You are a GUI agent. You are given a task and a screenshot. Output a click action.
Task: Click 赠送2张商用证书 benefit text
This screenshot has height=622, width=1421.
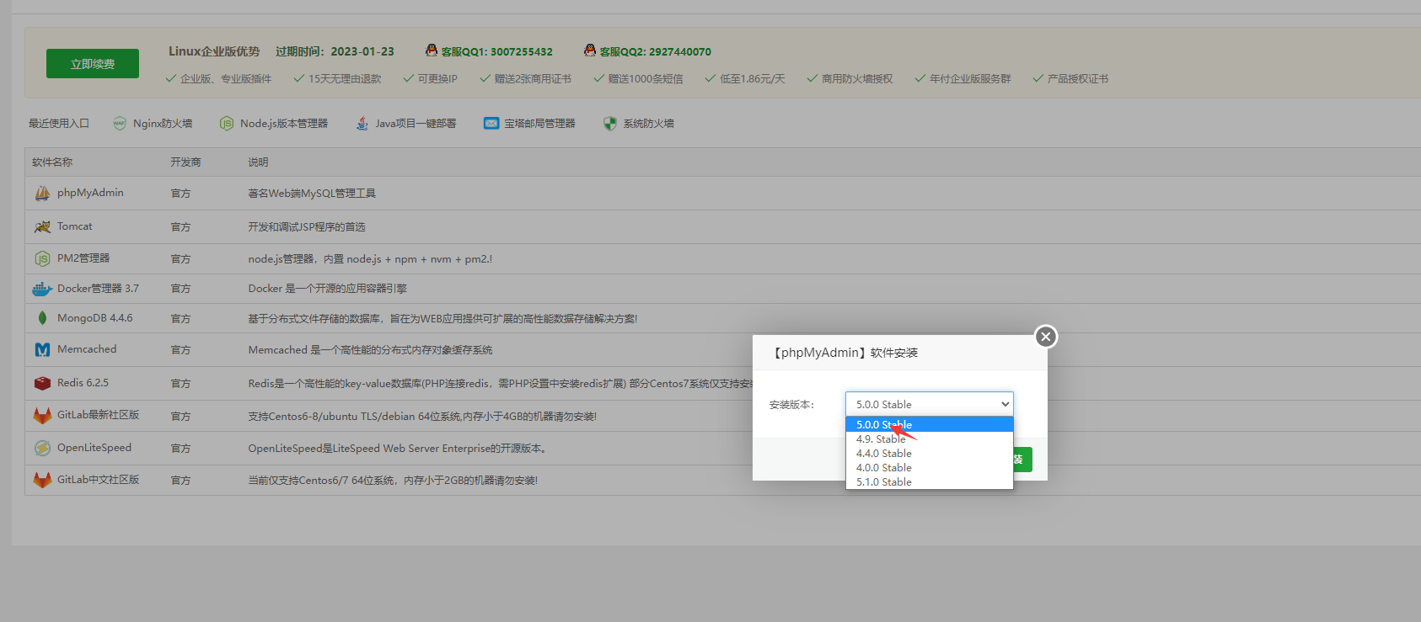533,79
